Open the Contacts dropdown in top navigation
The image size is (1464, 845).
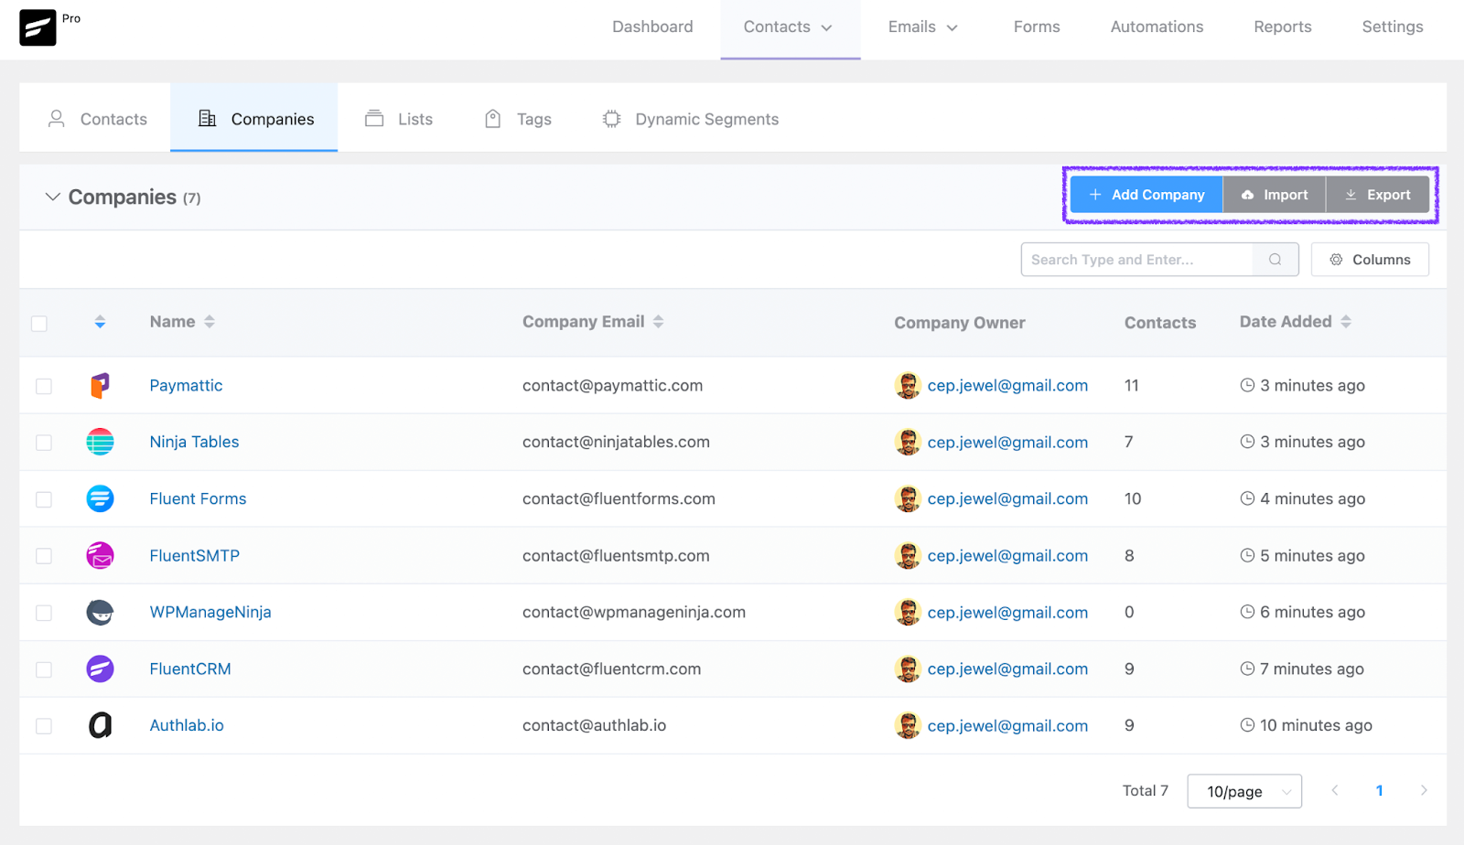point(789,27)
